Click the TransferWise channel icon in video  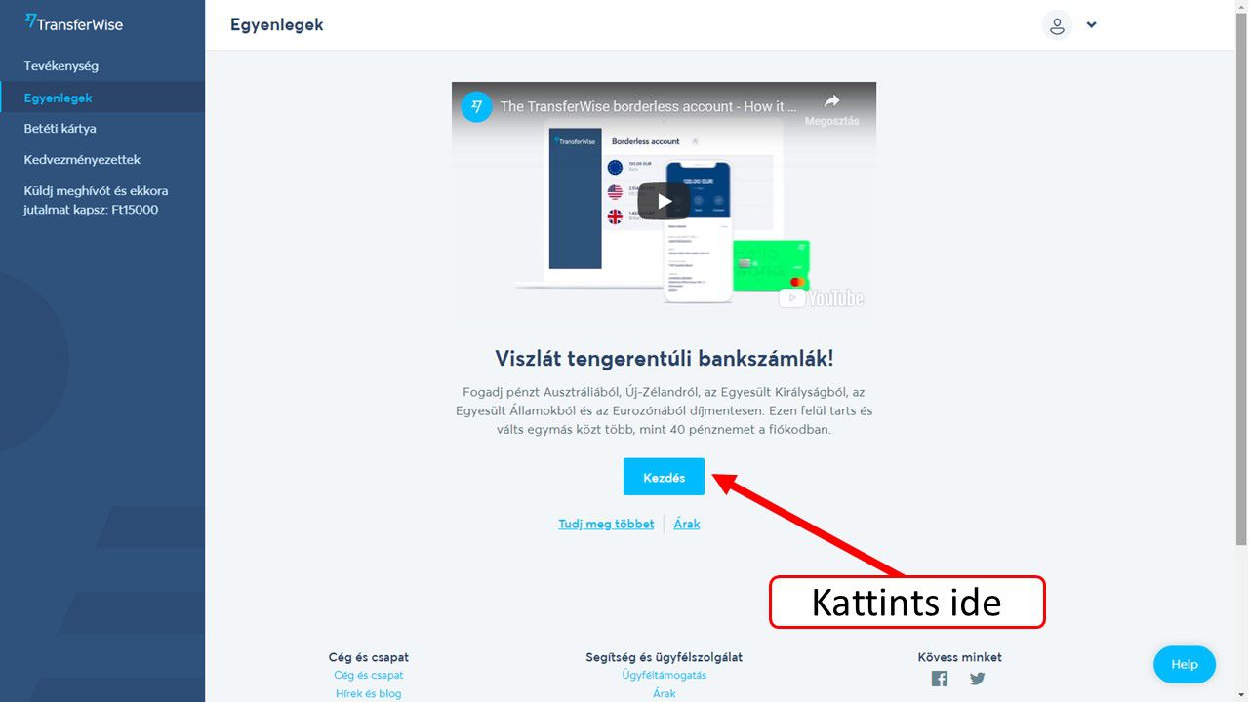[x=477, y=106]
